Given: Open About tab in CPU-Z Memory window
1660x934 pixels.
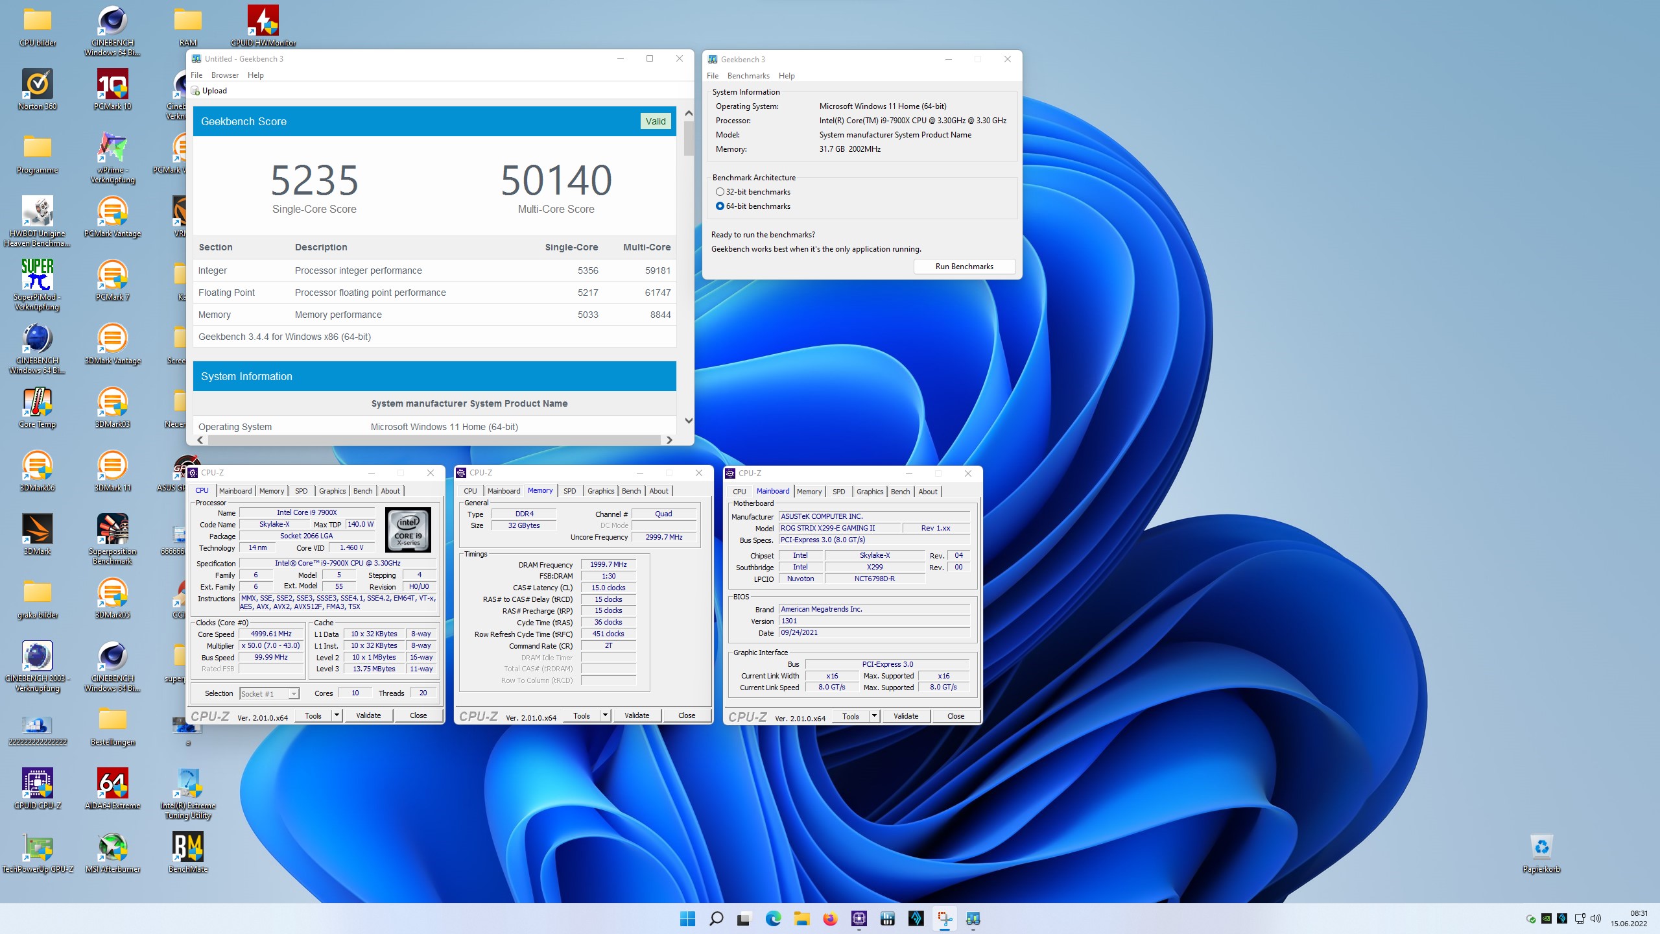Looking at the screenshot, I should [x=659, y=491].
